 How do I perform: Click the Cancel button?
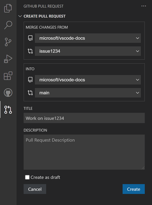(x=35, y=189)
